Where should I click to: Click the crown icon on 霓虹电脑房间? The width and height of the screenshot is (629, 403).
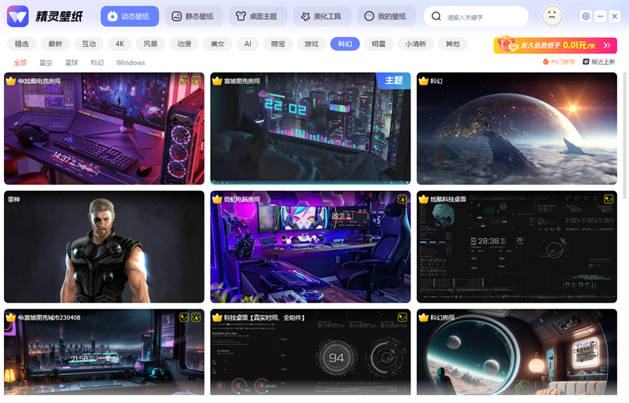coord(217,199)
